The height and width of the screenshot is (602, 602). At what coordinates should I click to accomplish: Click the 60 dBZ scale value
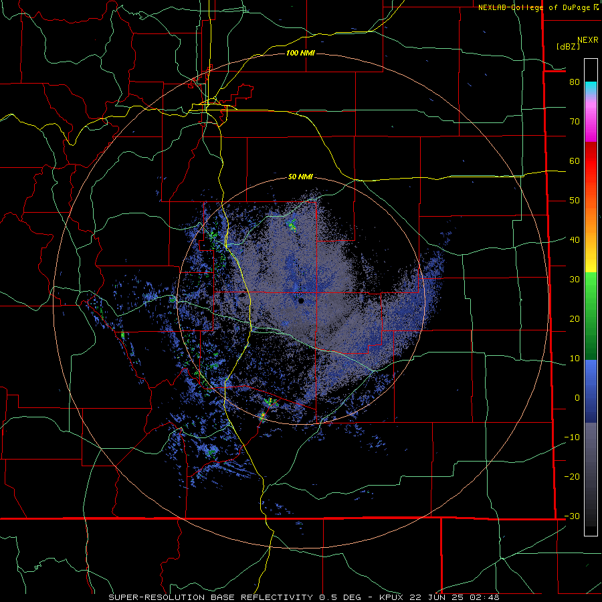click(575, 161)
